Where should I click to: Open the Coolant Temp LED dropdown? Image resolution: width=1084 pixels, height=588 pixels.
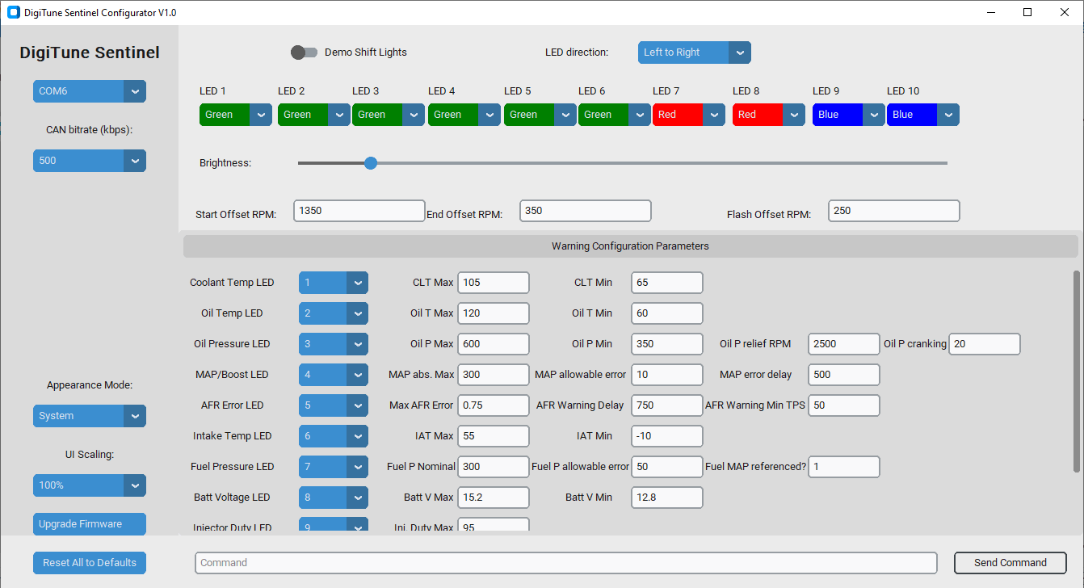click(x=334, y=283)
